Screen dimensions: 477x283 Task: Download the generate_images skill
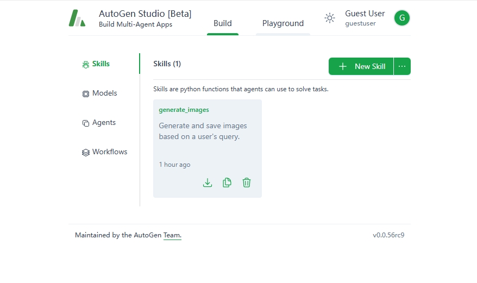208,183
